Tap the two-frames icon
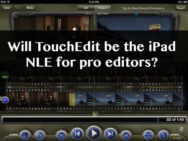 [x=148, y=135]
